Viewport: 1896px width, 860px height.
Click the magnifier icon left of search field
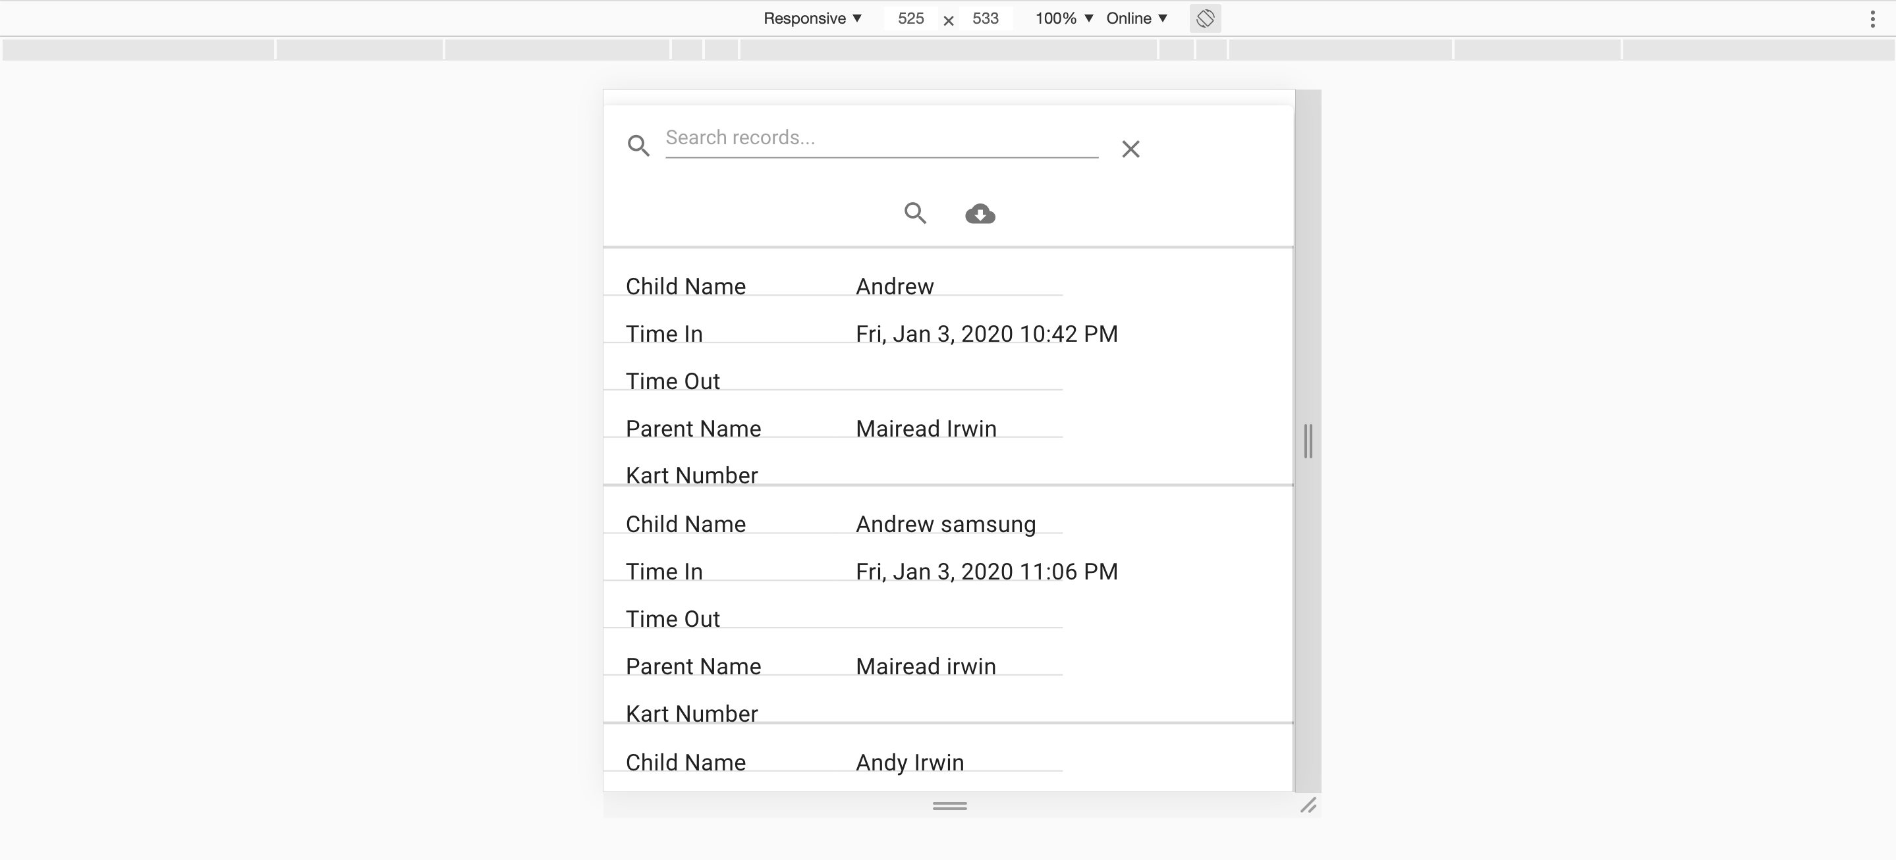(x=638, y=146)
